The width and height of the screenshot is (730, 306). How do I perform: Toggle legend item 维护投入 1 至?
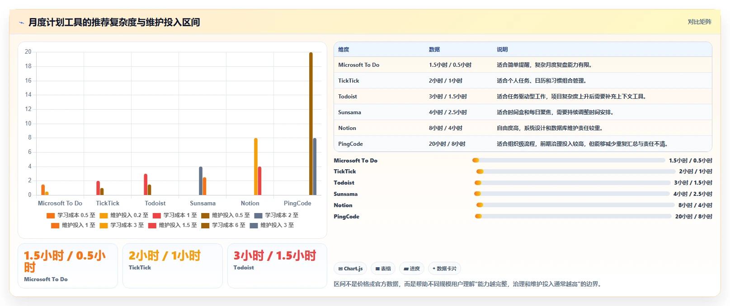73,225
